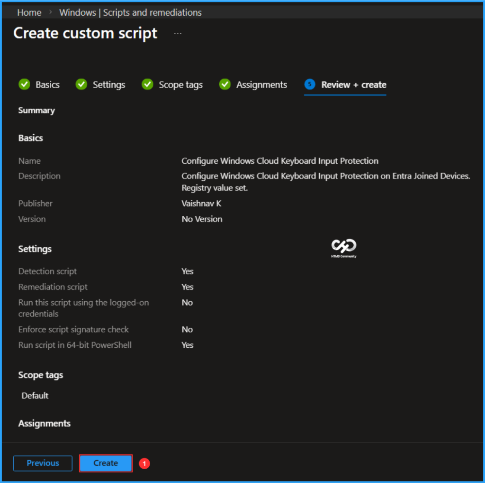The width and height of the screenshot is (485, 483).
Task: Click the Create button
Action: click(105, 463)
